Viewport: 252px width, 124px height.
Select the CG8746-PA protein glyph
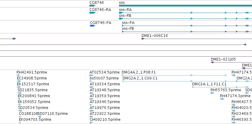(x=93, y=26)
